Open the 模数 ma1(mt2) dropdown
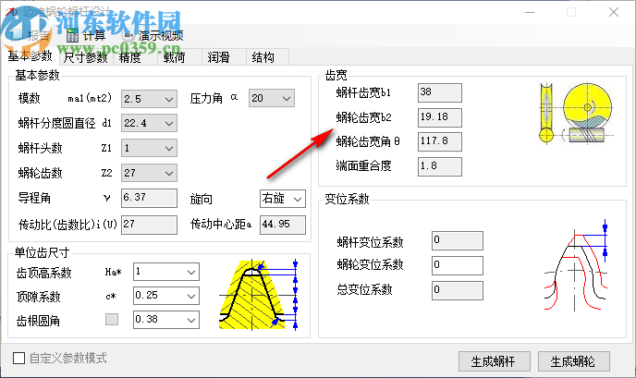Image resolution: width=636 pixels, height=378 pixels. 149,99
